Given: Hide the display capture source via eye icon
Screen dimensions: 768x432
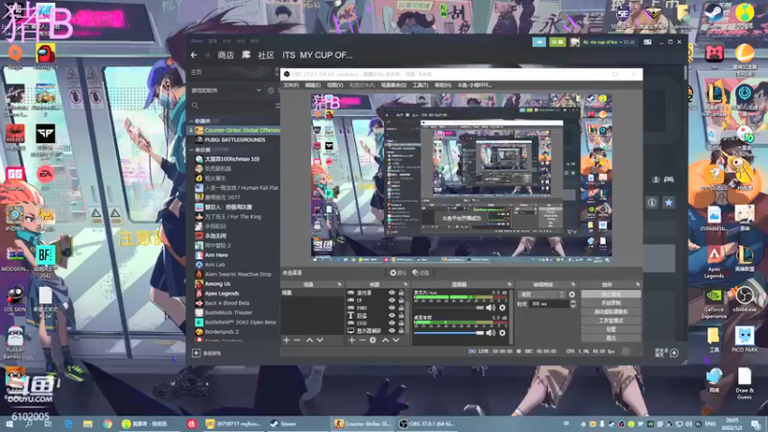Looking at the screenshot, I should coord(392,330).
